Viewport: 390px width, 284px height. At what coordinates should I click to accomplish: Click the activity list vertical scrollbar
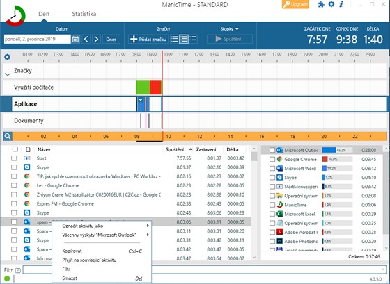[253, 203]
